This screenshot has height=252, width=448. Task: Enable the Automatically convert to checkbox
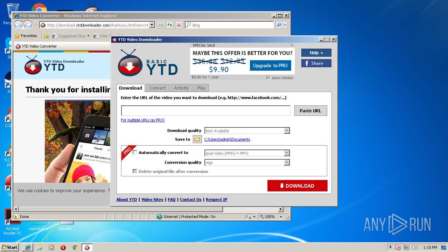coord(135,153)
